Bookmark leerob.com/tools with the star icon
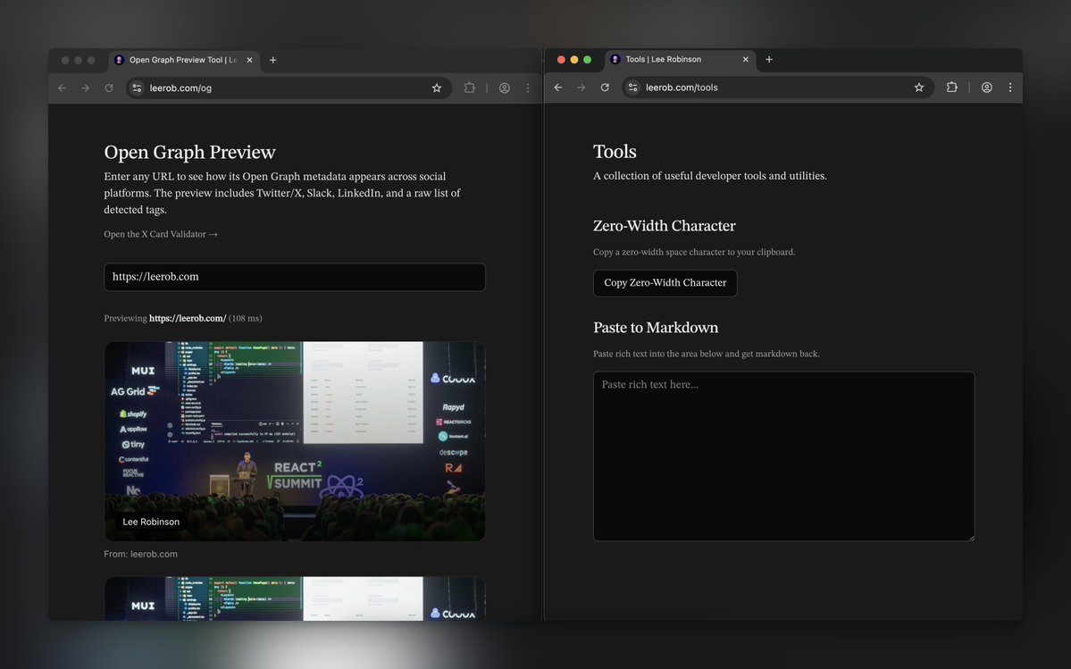The height and width of the screenshot is (669, 1071). (x=918, y=88)
